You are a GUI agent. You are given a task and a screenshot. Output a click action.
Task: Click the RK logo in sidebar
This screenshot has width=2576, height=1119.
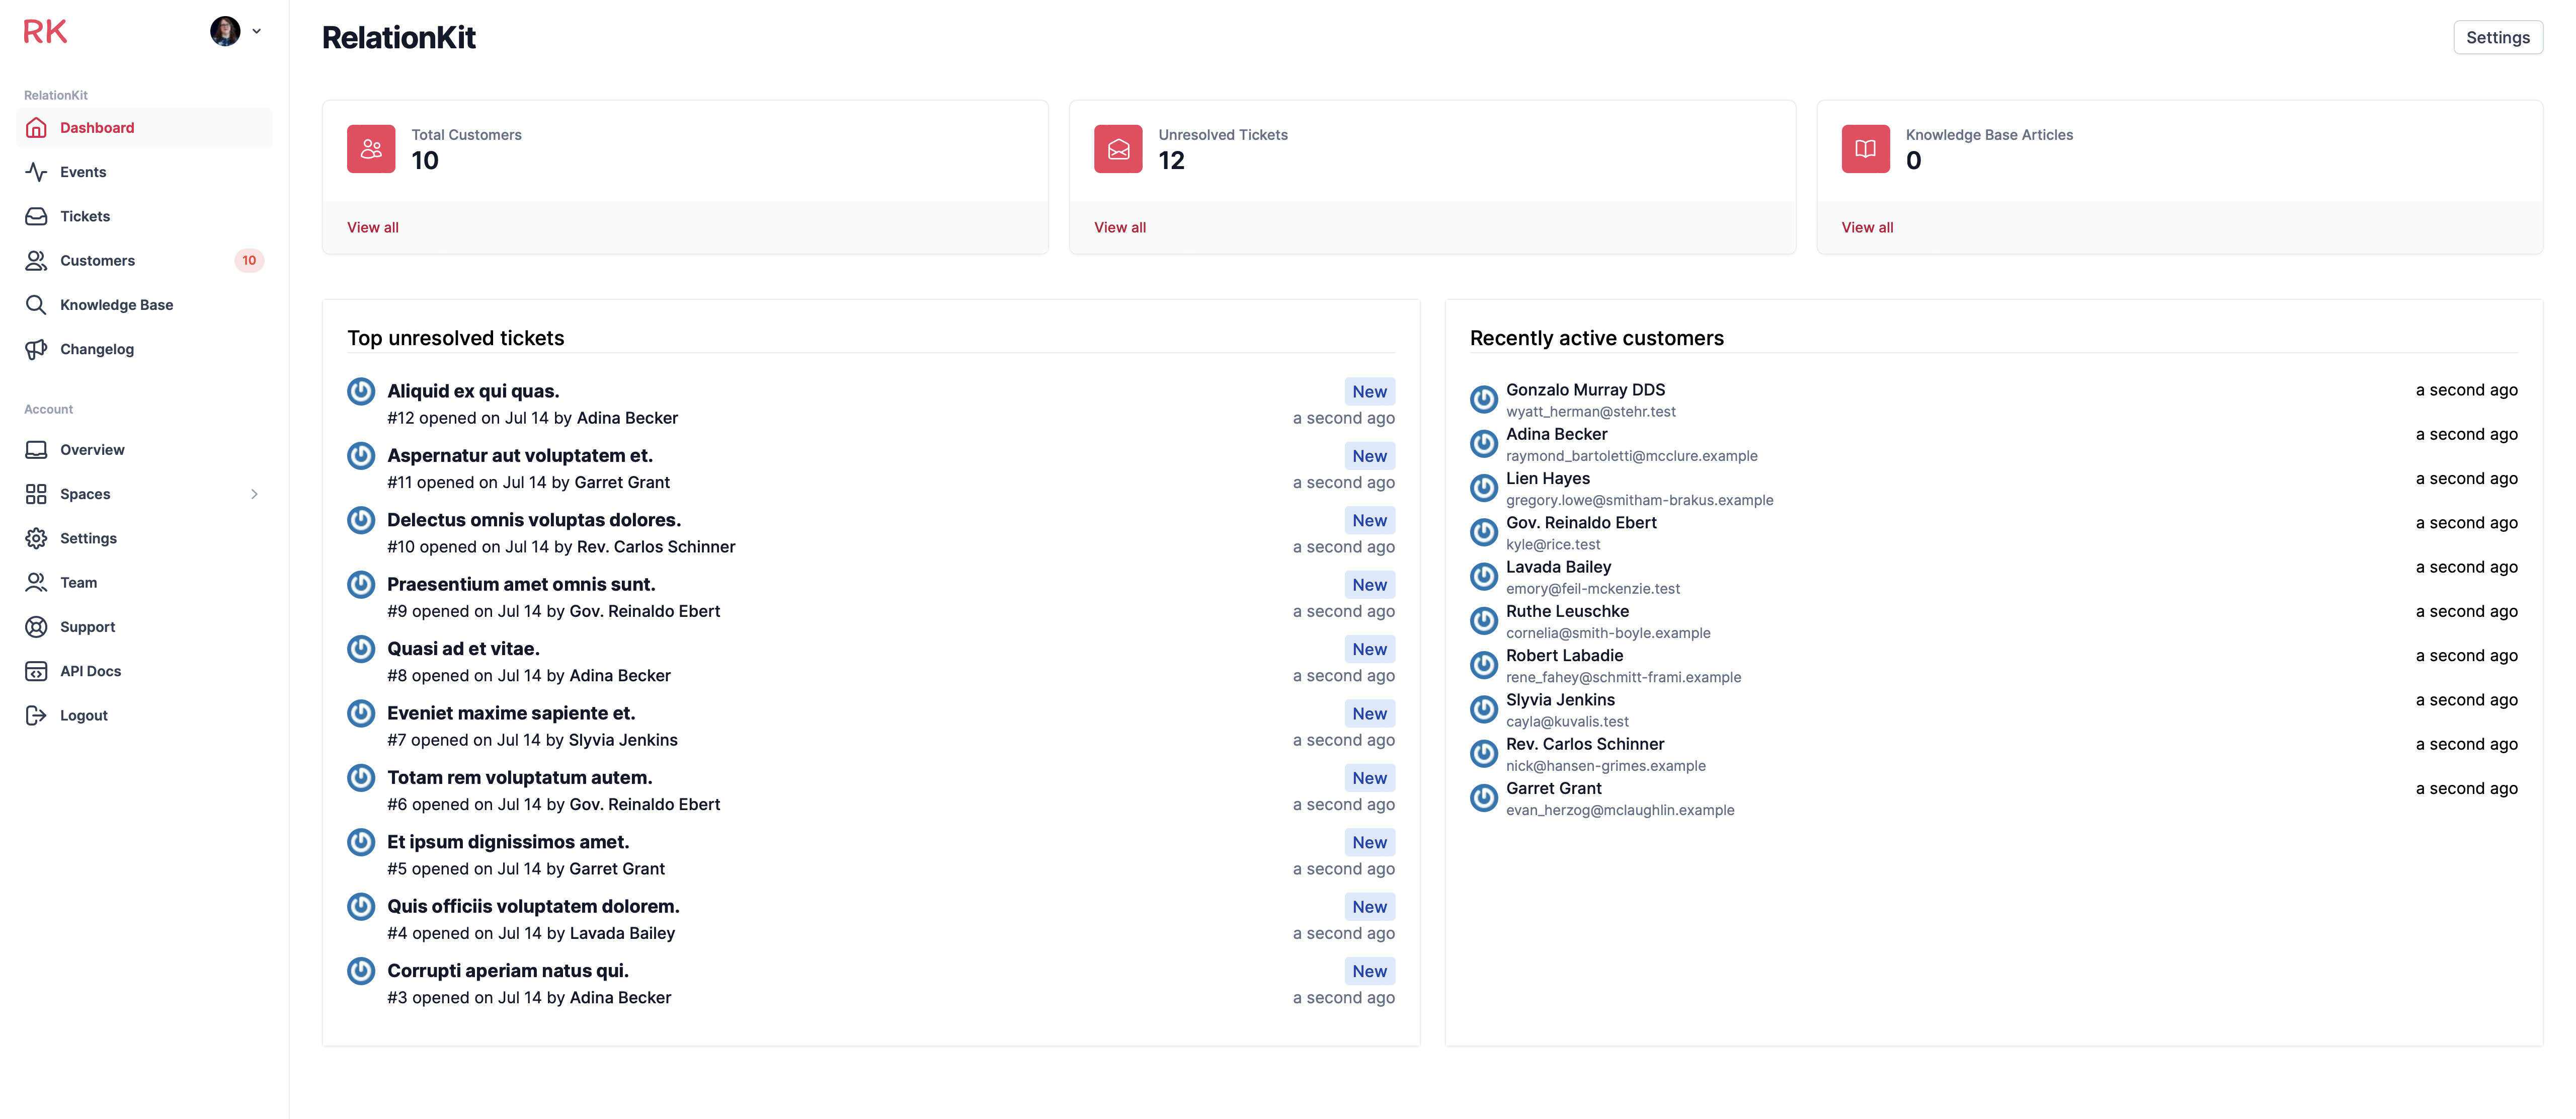45,32
